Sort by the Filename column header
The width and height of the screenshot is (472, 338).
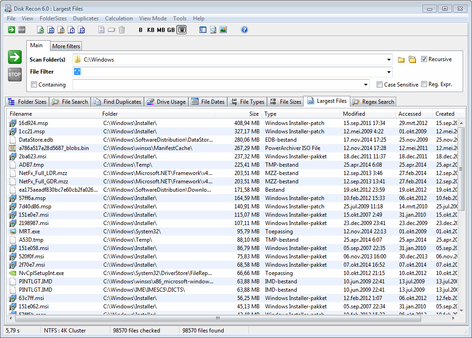53,114
